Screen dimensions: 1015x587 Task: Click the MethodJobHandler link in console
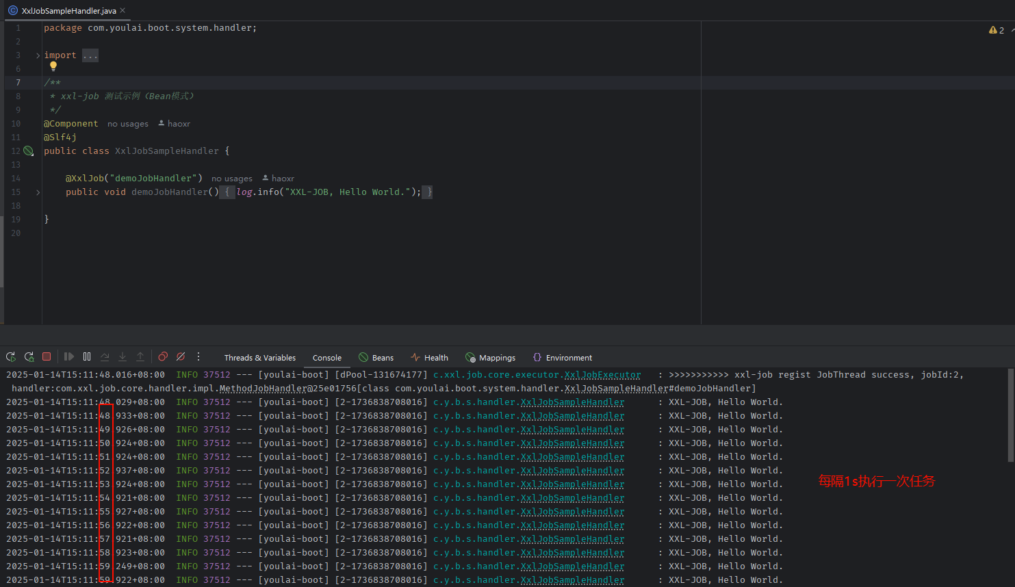[263, 389]
